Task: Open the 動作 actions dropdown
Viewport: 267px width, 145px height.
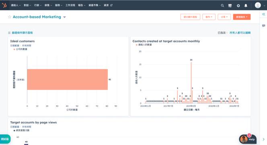Action: coord(209,17)
